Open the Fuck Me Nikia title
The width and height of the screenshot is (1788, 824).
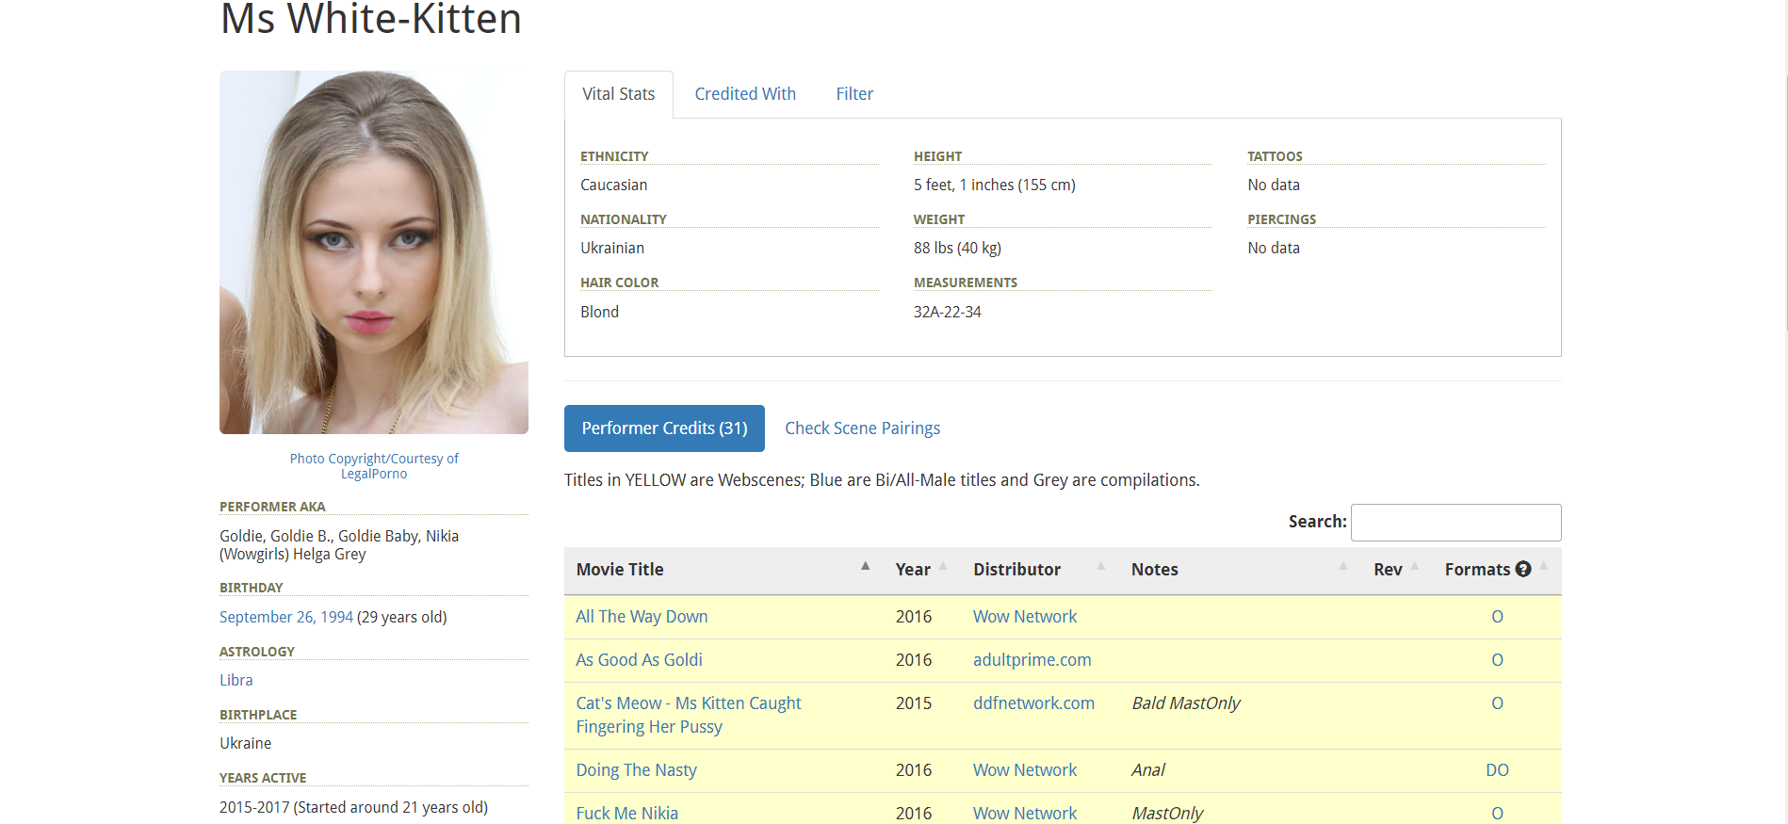pos(626,813)
